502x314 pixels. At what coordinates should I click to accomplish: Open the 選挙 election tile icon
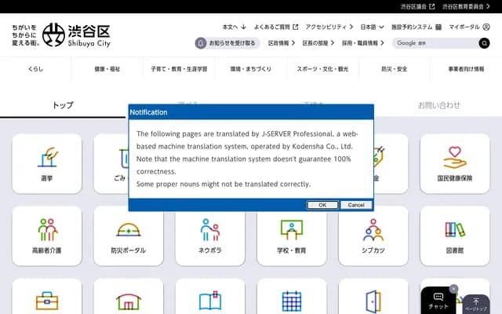[x=47, y=157]
